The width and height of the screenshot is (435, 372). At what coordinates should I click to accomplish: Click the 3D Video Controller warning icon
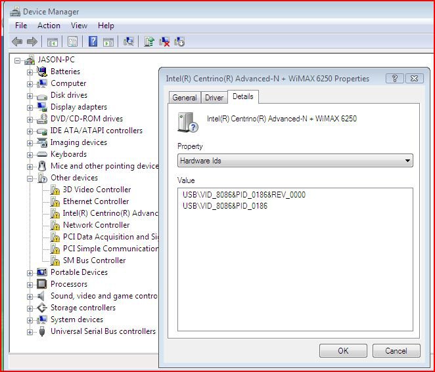click(x=55, y=190)
